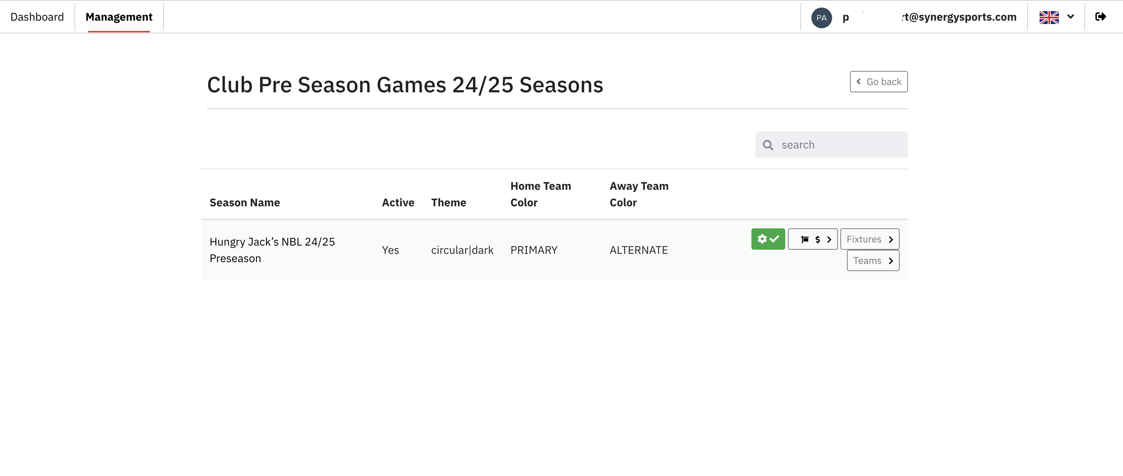1123x476 pixels.
Task: Click the logout arrow icon
Action: [x=1100, y=17]
